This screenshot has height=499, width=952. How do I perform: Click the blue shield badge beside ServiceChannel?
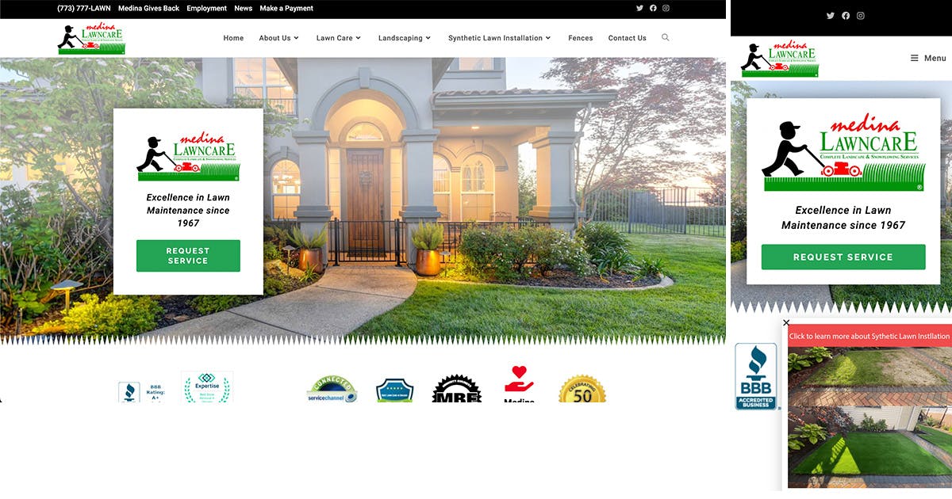coord(395,390)
